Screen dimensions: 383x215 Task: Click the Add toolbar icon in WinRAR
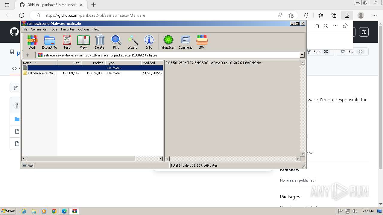pos(32,42)
